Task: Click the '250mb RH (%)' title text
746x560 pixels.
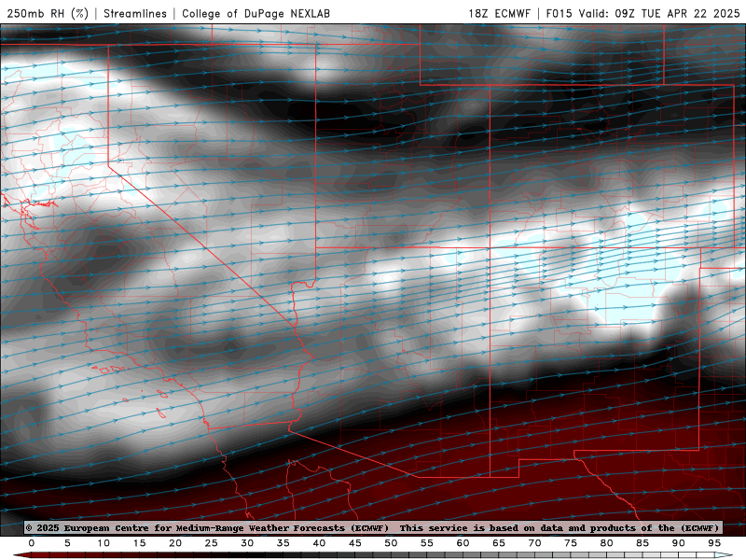Action: tap(48, 13)
